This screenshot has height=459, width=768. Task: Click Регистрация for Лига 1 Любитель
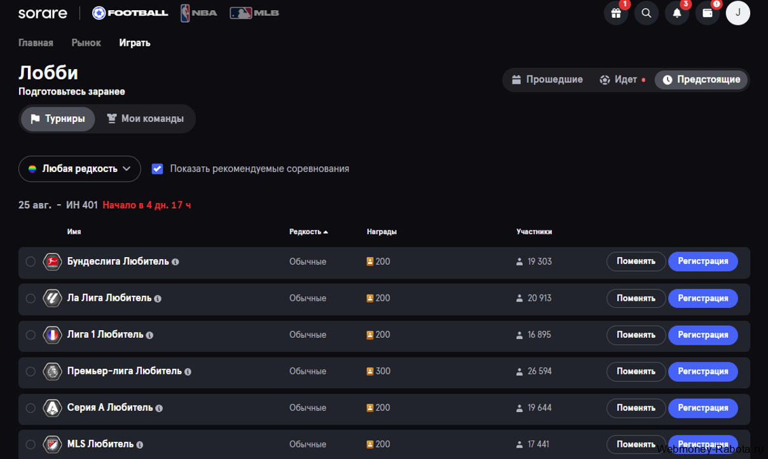pos(703,335)
